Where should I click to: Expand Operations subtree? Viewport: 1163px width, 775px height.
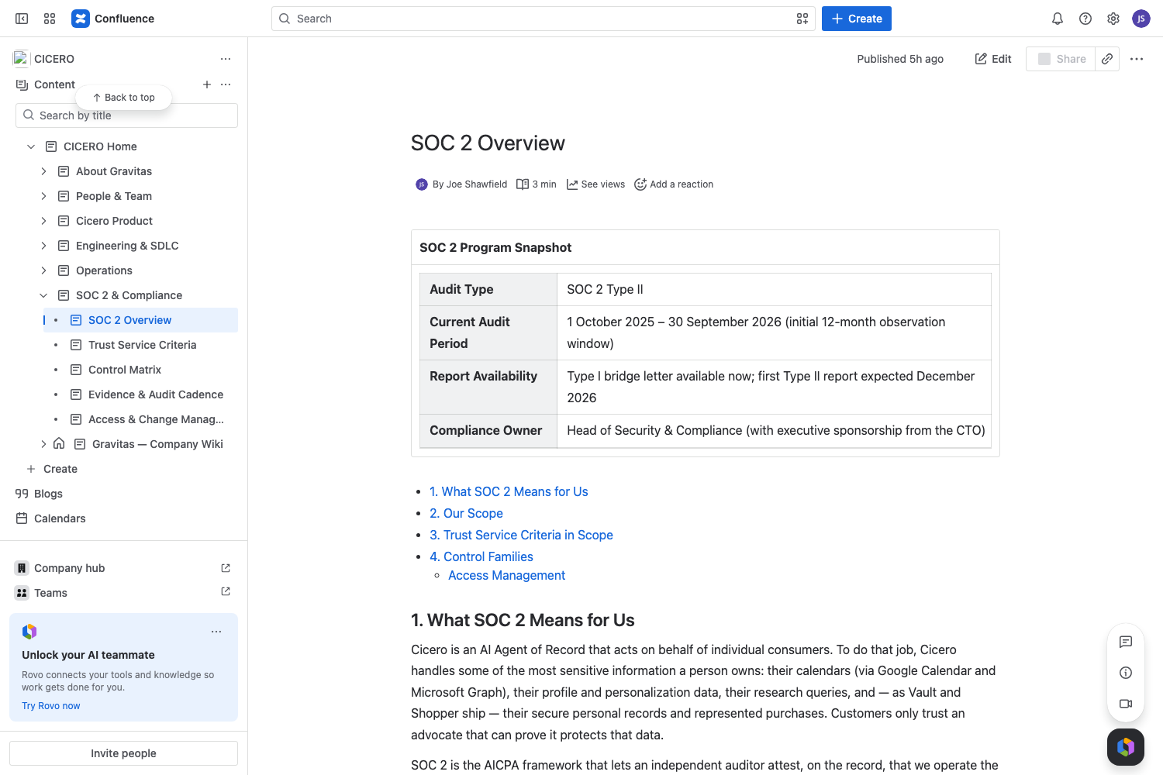(43, 270)
